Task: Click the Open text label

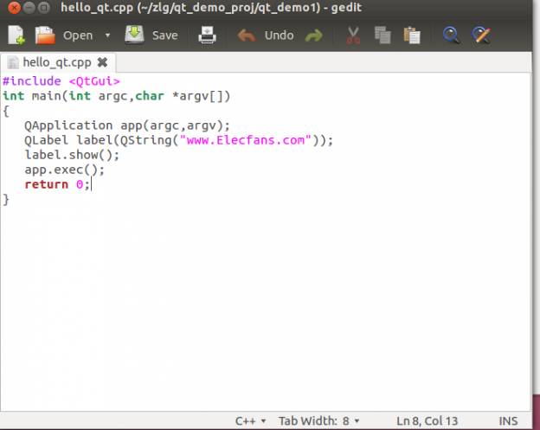Action: [x=78, y=35]
